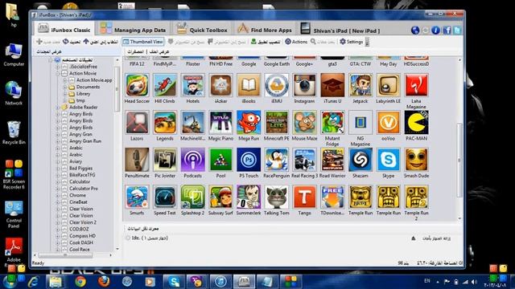
Task: Open Firefox from the taskbar
Action: (104, 282)
